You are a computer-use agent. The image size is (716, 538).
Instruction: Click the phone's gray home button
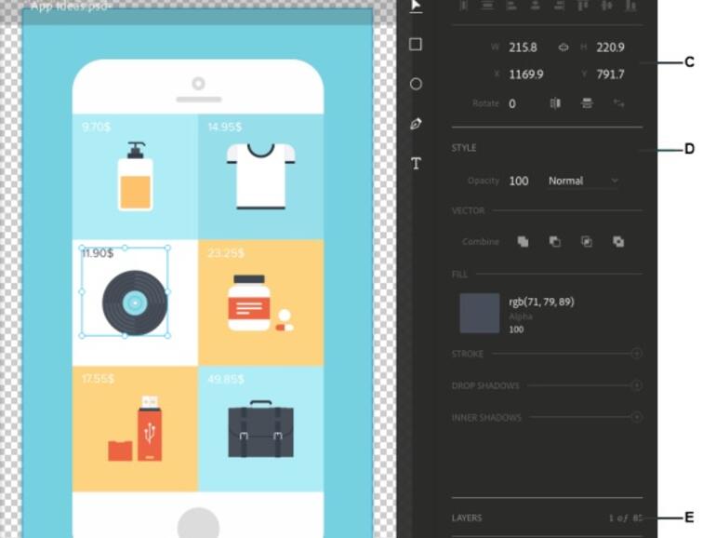[x=198, y=522]
